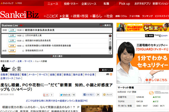The image size is (169, 112).
Task: Open the 情報通信 subcategory
Action: 15,75
